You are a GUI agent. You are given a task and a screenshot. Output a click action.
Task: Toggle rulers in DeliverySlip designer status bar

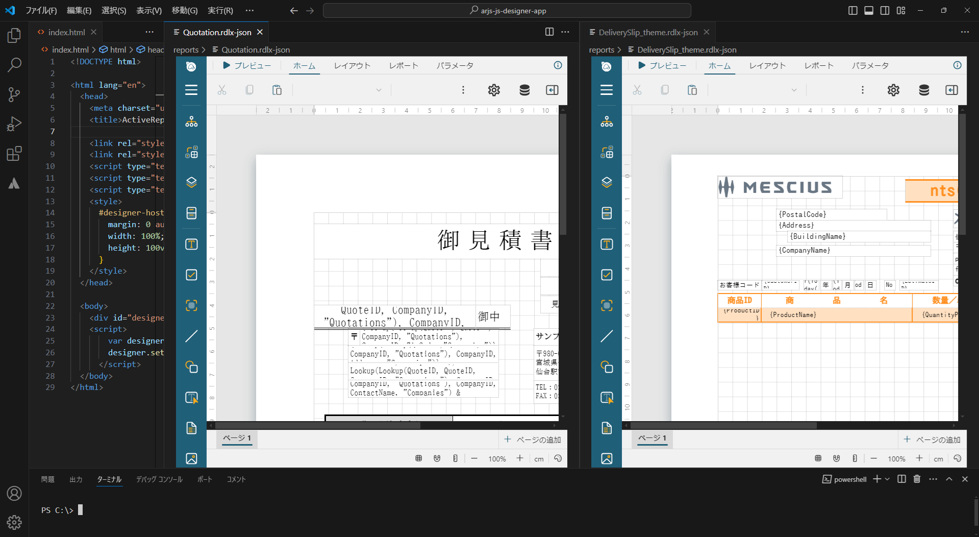point(855,458)
